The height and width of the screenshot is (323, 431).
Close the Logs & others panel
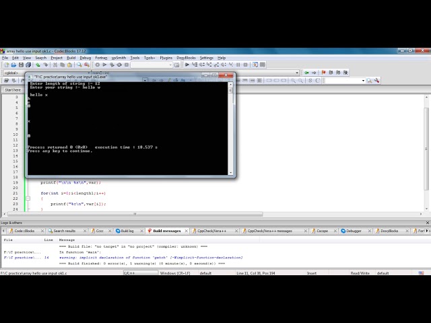point(428,223)
